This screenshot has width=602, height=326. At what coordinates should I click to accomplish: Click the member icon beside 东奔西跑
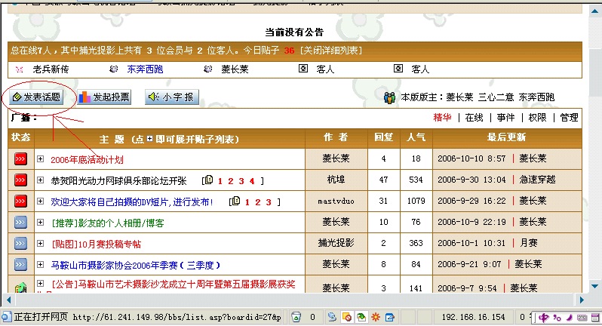[x=114, y=69]
